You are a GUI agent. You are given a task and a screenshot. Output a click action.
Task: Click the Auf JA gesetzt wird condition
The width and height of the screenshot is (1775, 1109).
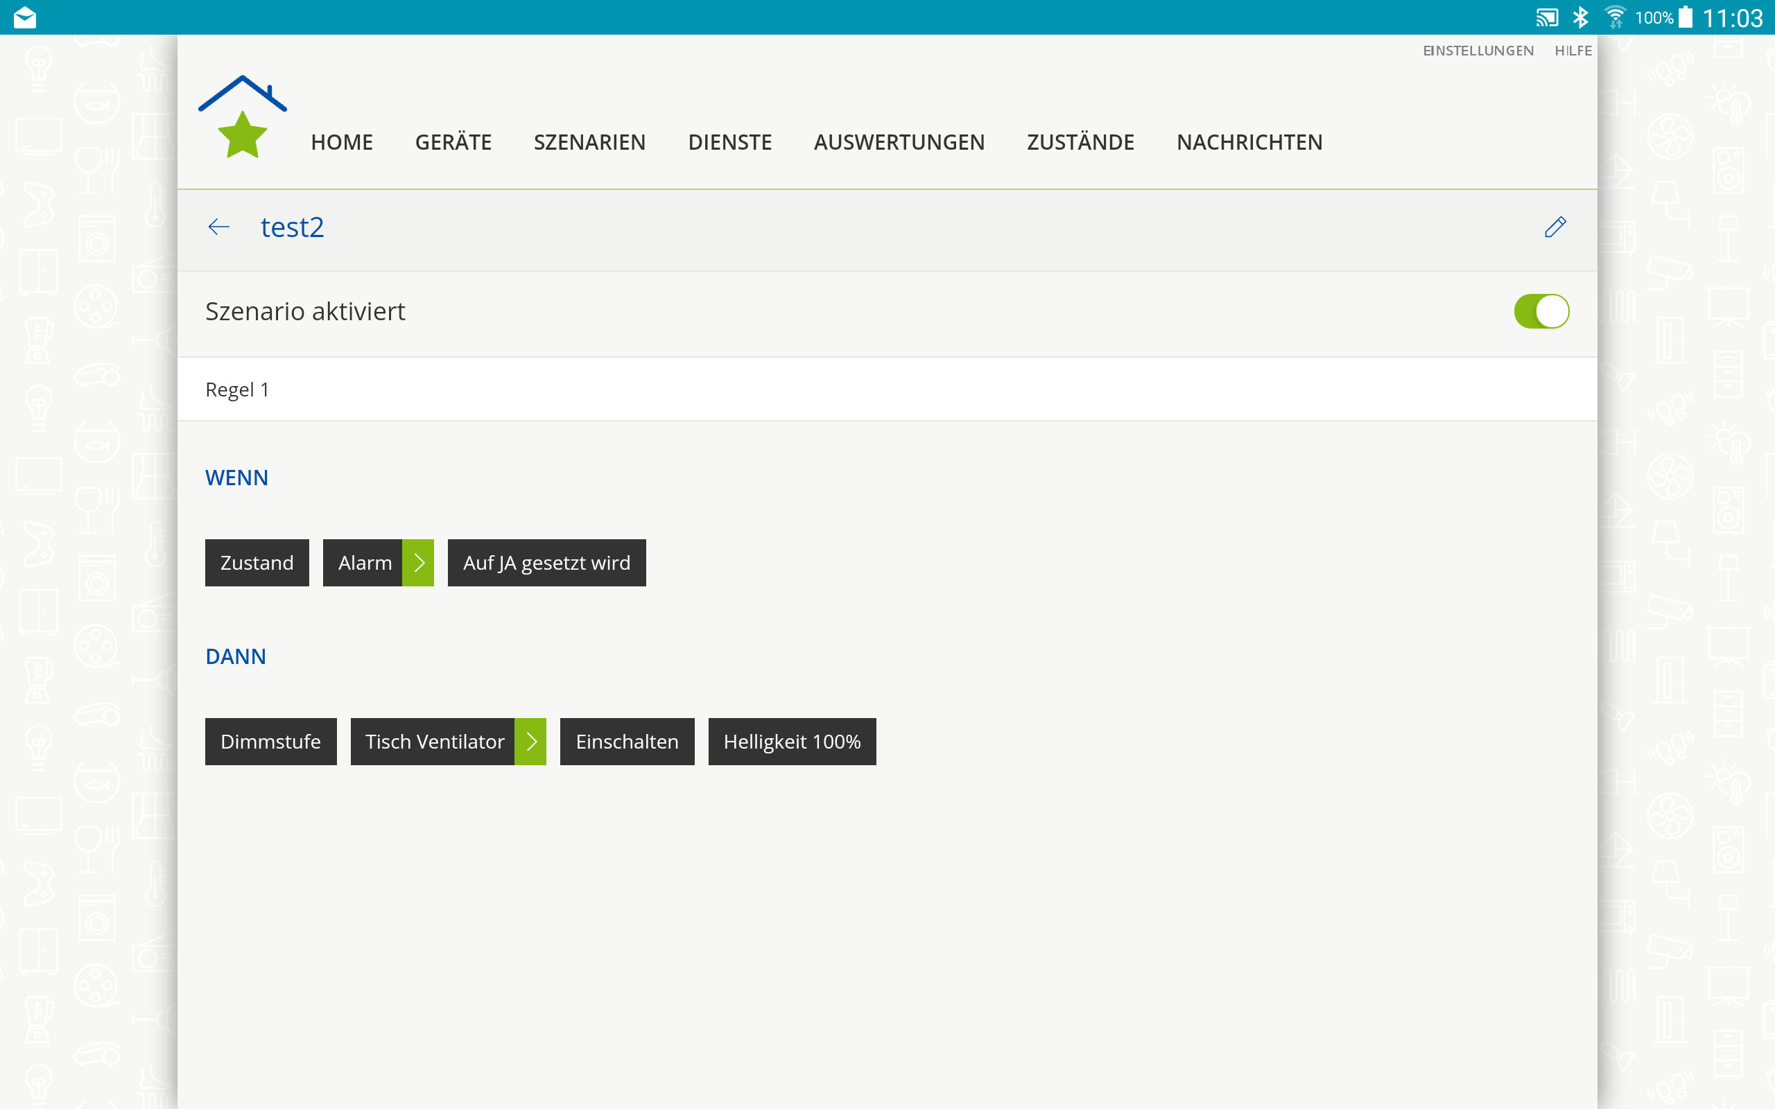(x=546, y=563)
